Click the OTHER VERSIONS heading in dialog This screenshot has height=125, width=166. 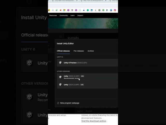[63, 71]
